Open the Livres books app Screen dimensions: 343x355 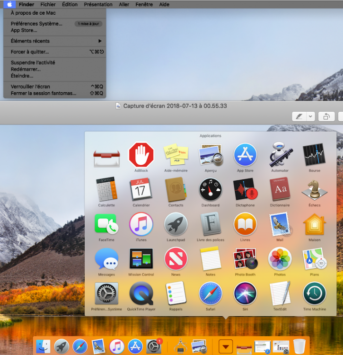[245, 224]
